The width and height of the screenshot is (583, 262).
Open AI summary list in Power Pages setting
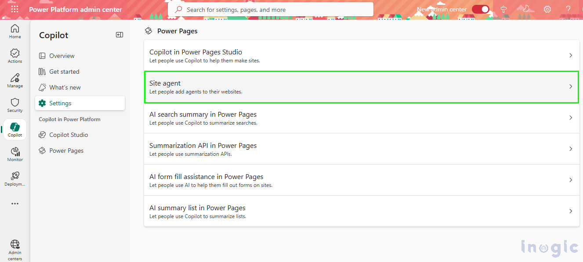(x=362, y=212)
